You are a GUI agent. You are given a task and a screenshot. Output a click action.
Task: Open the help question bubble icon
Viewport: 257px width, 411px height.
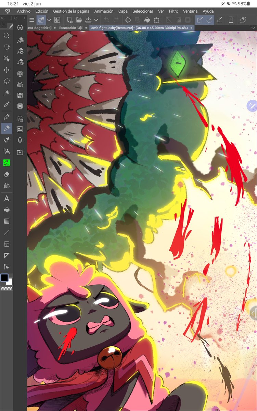point(243,20)
